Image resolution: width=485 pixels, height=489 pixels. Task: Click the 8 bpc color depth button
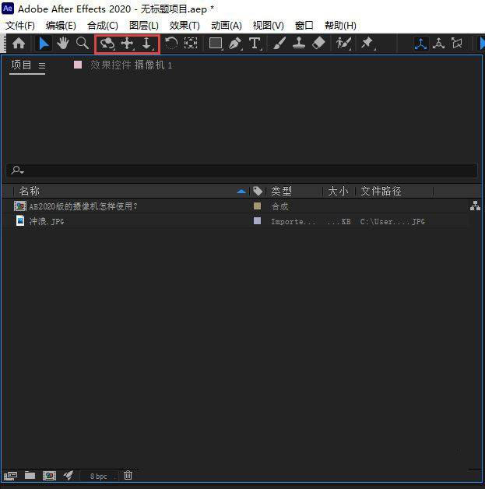(x=99, y=477)
